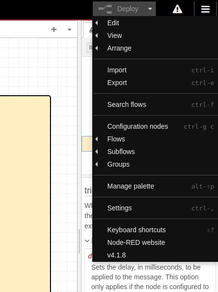218x292 pixels.
Task: Select Search flows menu entry
Action: click(155, 104)
